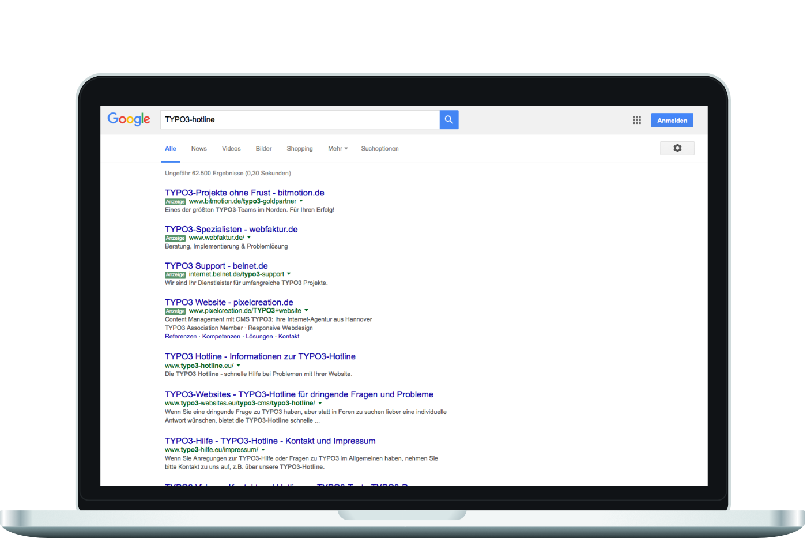The image size is (807, 538).
Task: Open the TYPO3-Hilfe Kontakt und Impressum result
Action: click(270, 441)
